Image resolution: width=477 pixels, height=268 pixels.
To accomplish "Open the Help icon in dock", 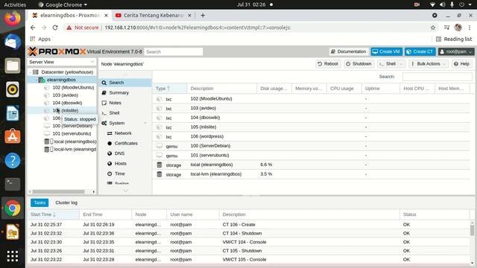I will 13,161.
